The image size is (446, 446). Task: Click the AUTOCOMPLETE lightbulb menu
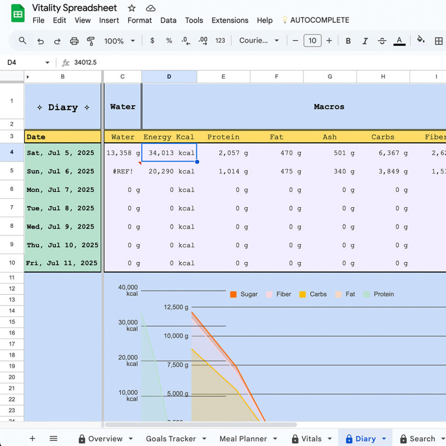point(316,20)
